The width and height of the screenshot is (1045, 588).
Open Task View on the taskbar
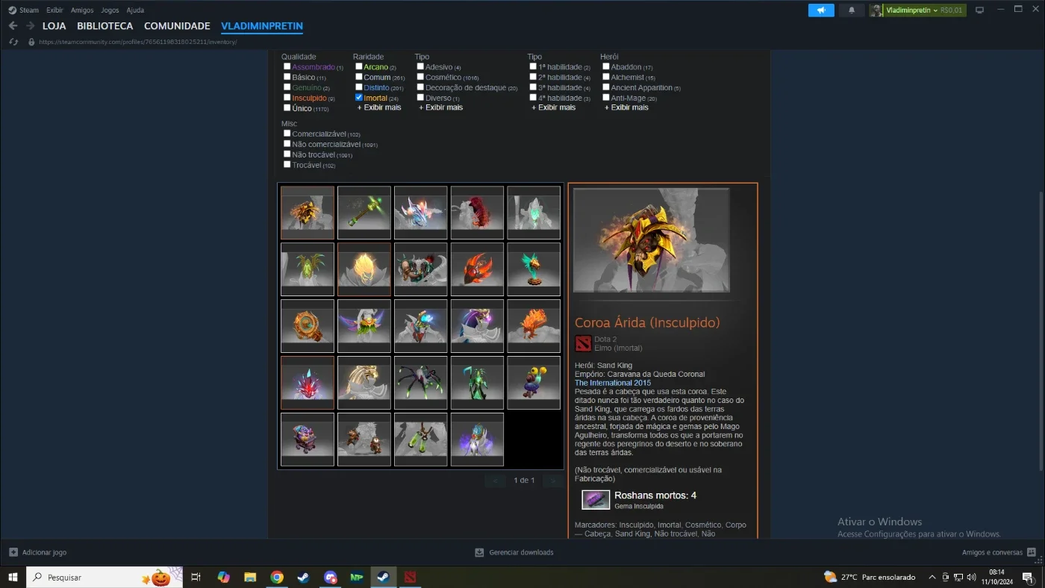click(x=196, y=577)
